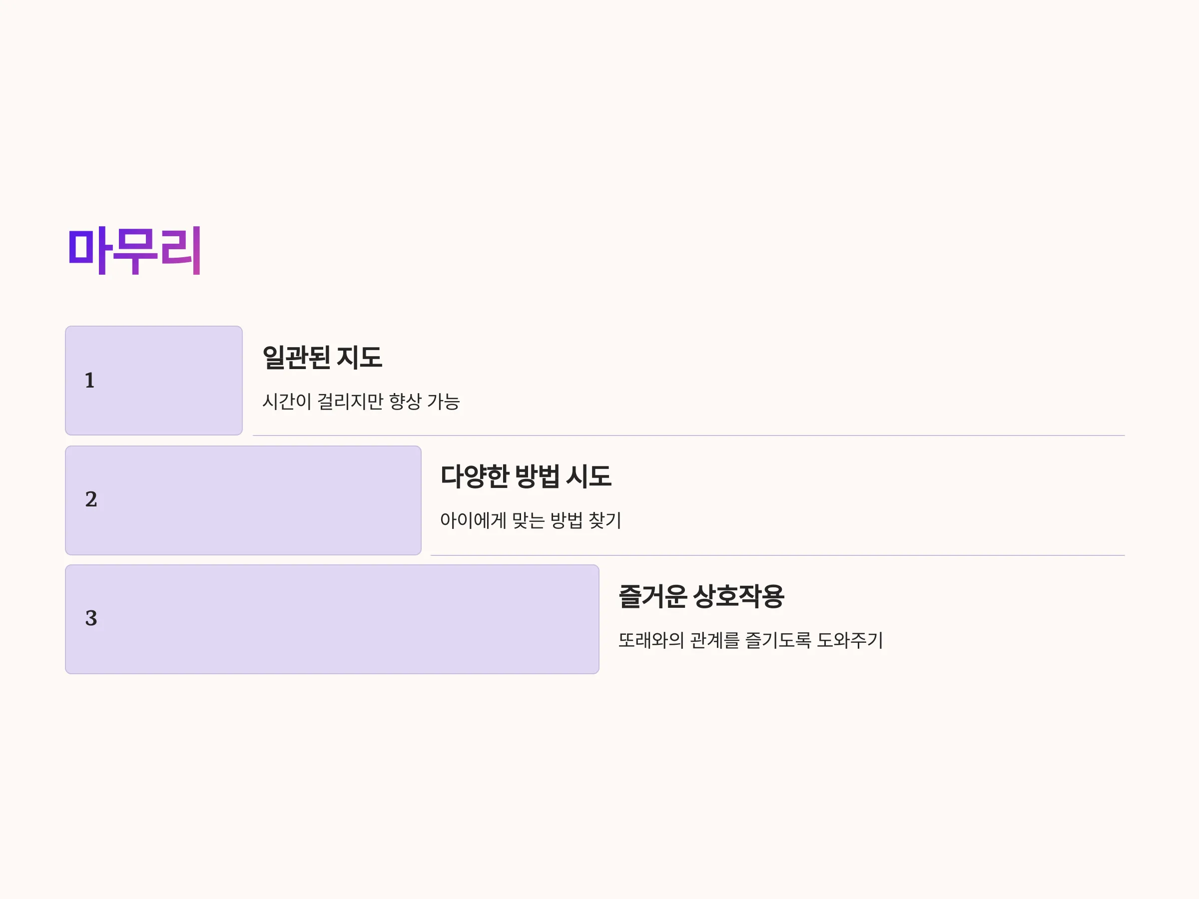The image size is (1199, 899).
Task: Click the text 아이에게 맞는 방법 찾기
Action: [531, 520]
